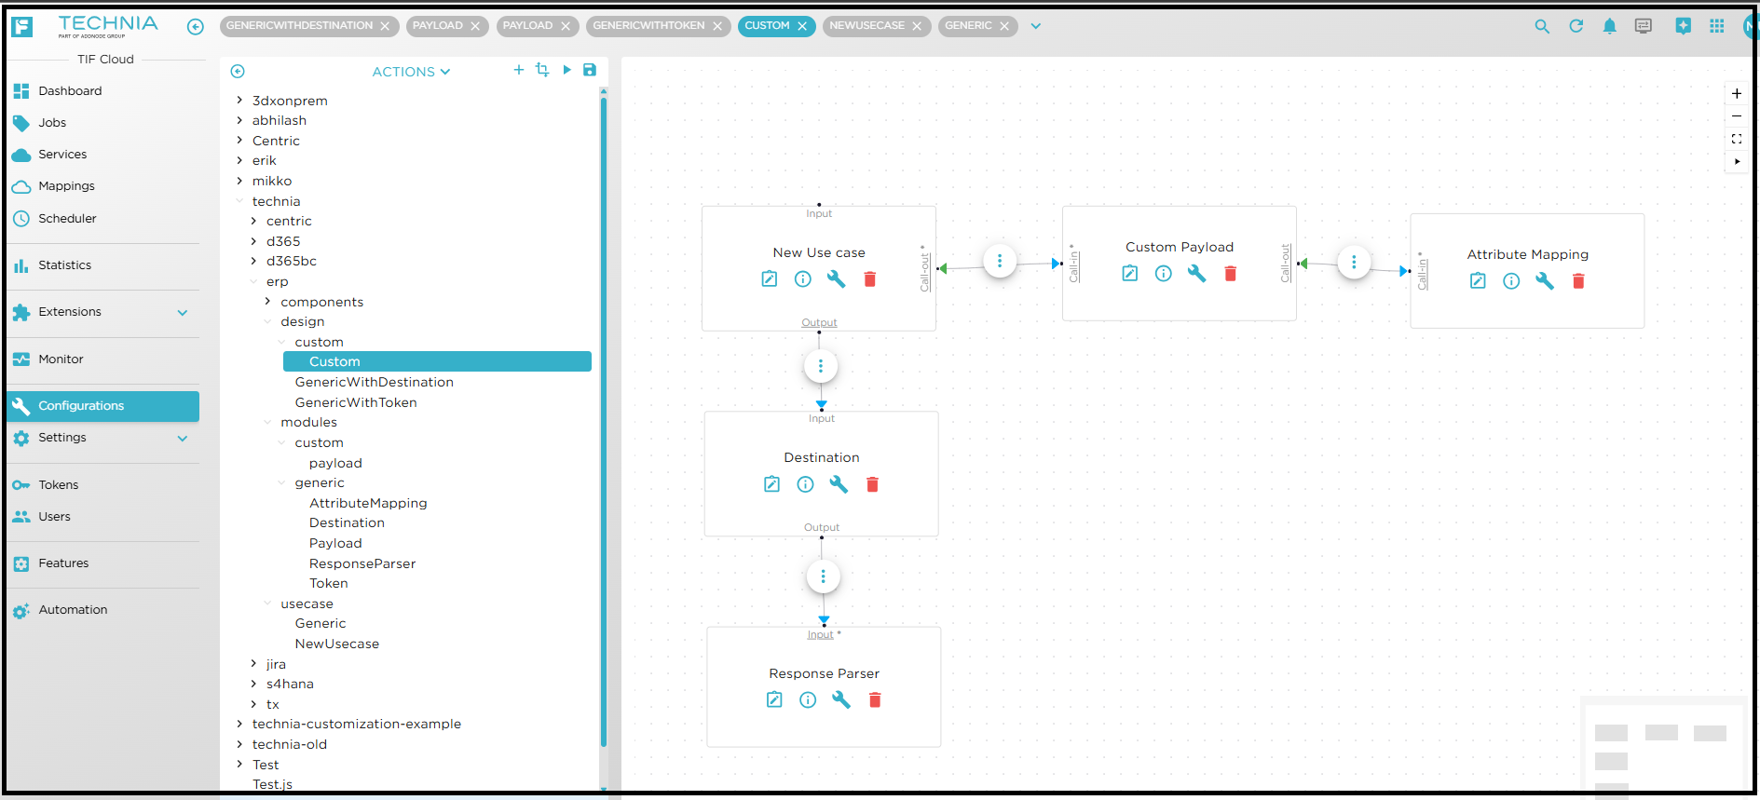Image resolution: width=1760 pixels, height=800 pixels.
Task: Collapse the technia tree folder
Action: 239,201
